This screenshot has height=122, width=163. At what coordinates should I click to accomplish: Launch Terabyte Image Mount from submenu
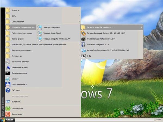point(58,33)
